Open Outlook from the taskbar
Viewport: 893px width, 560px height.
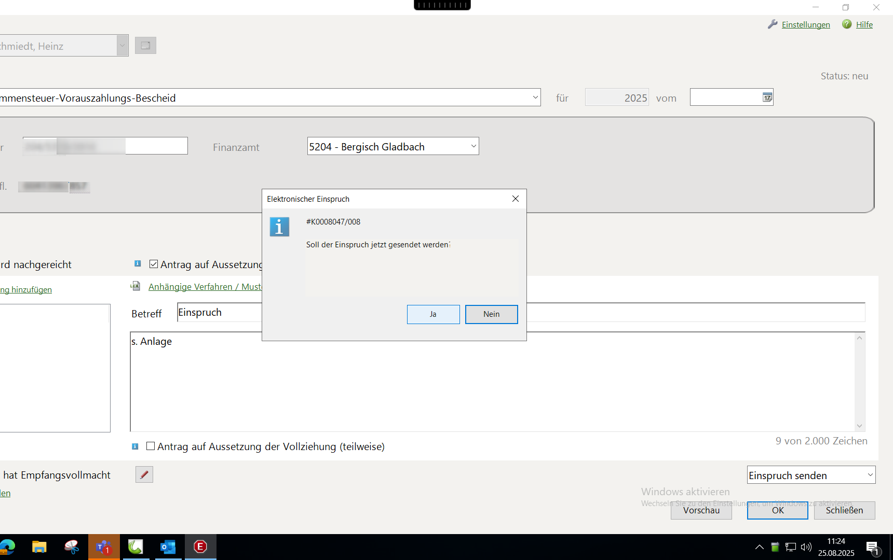(x=168, y=547)
